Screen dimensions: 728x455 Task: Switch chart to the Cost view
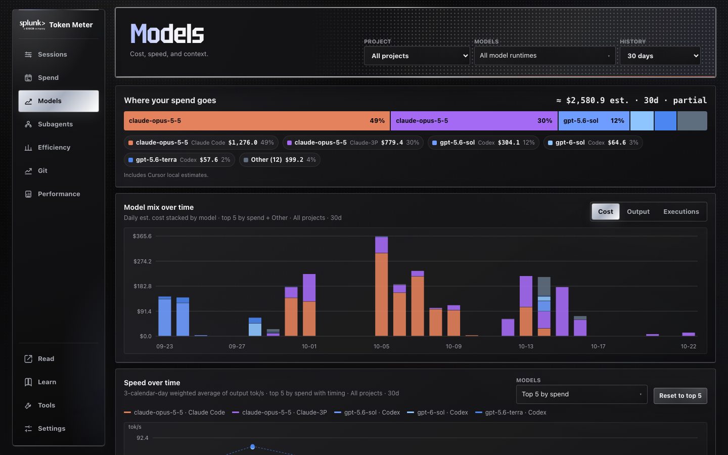(x=605, y=212)
